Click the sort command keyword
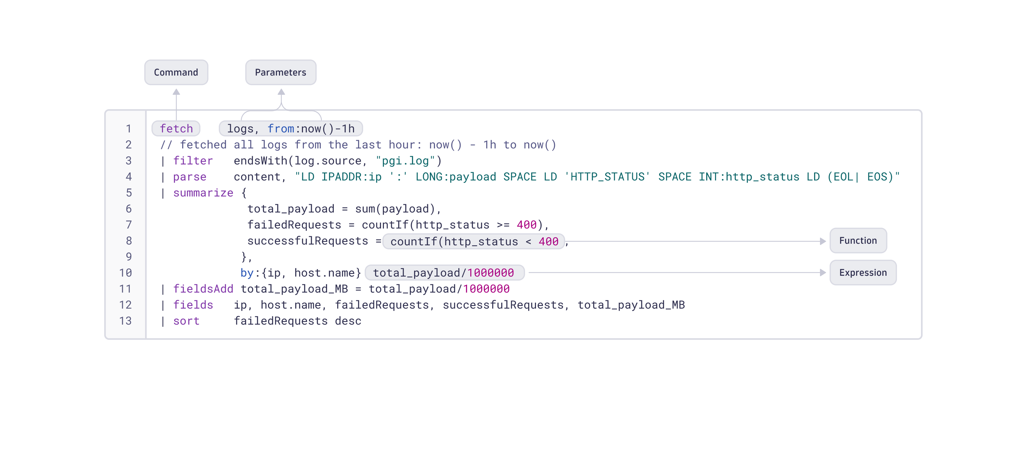 click(x=186, y=321)
